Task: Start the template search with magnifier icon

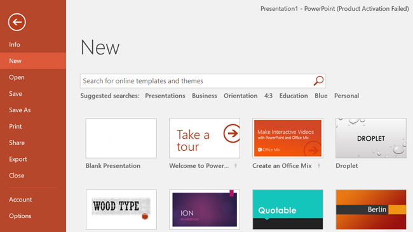Action: (318, 81)
